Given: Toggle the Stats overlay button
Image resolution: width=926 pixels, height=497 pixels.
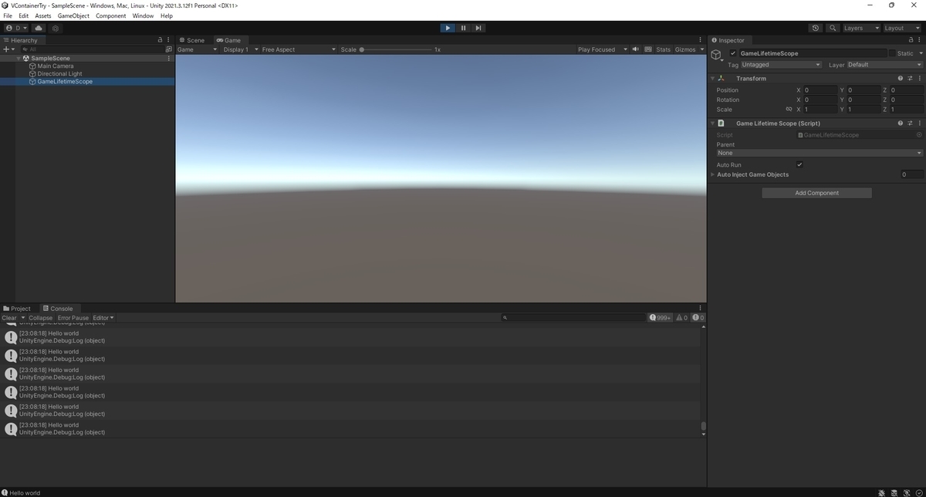Looking at the screenshot, I should tap(664, 49).
